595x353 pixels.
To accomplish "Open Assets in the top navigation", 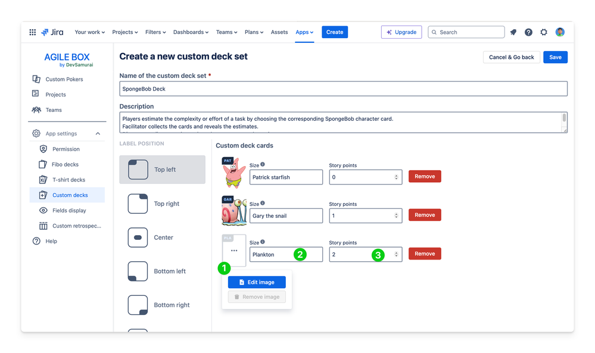I will coord(279,32).
